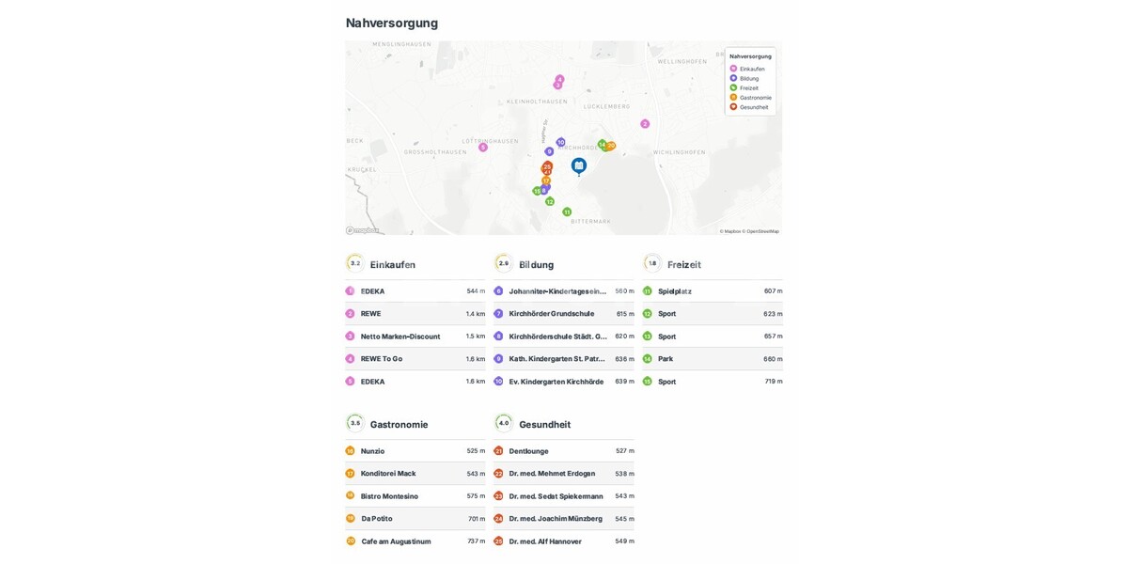Click the REWE marker 2 on the map
The height and width of the screenshot is (564, 1128).
pos(644,123)
